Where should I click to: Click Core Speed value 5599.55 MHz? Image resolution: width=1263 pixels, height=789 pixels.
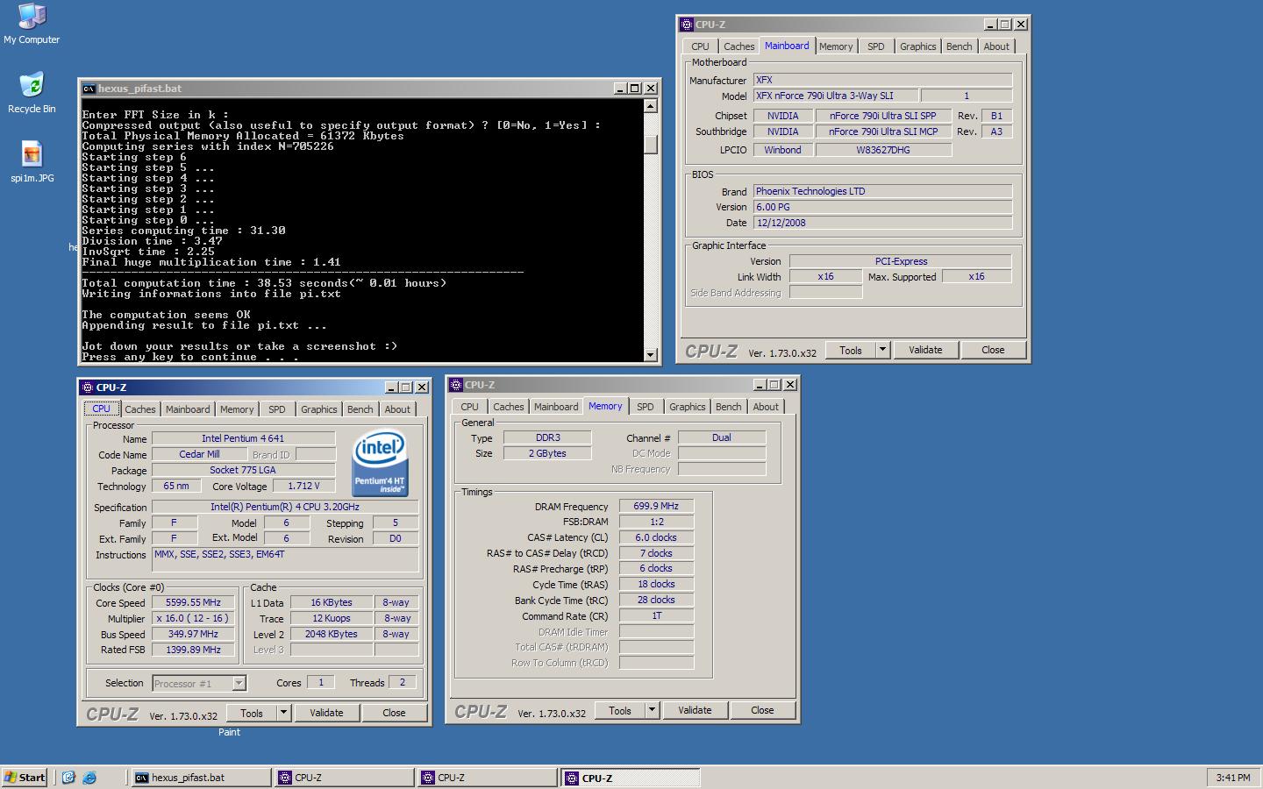click(x=193, y=602)
